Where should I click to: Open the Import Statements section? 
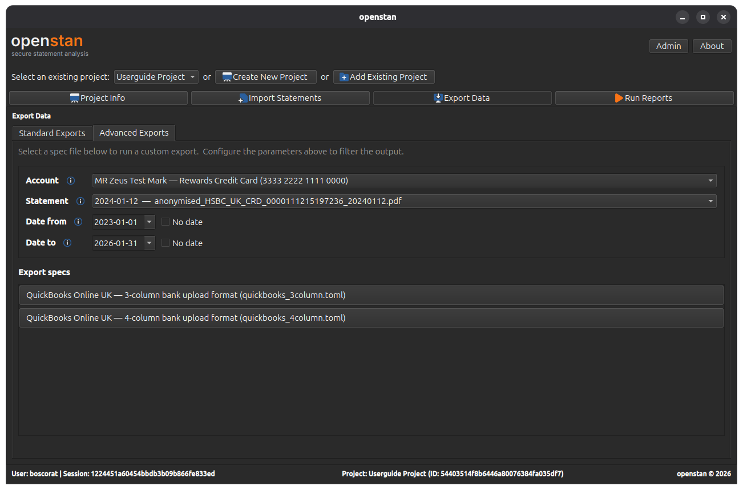(280, 98)
